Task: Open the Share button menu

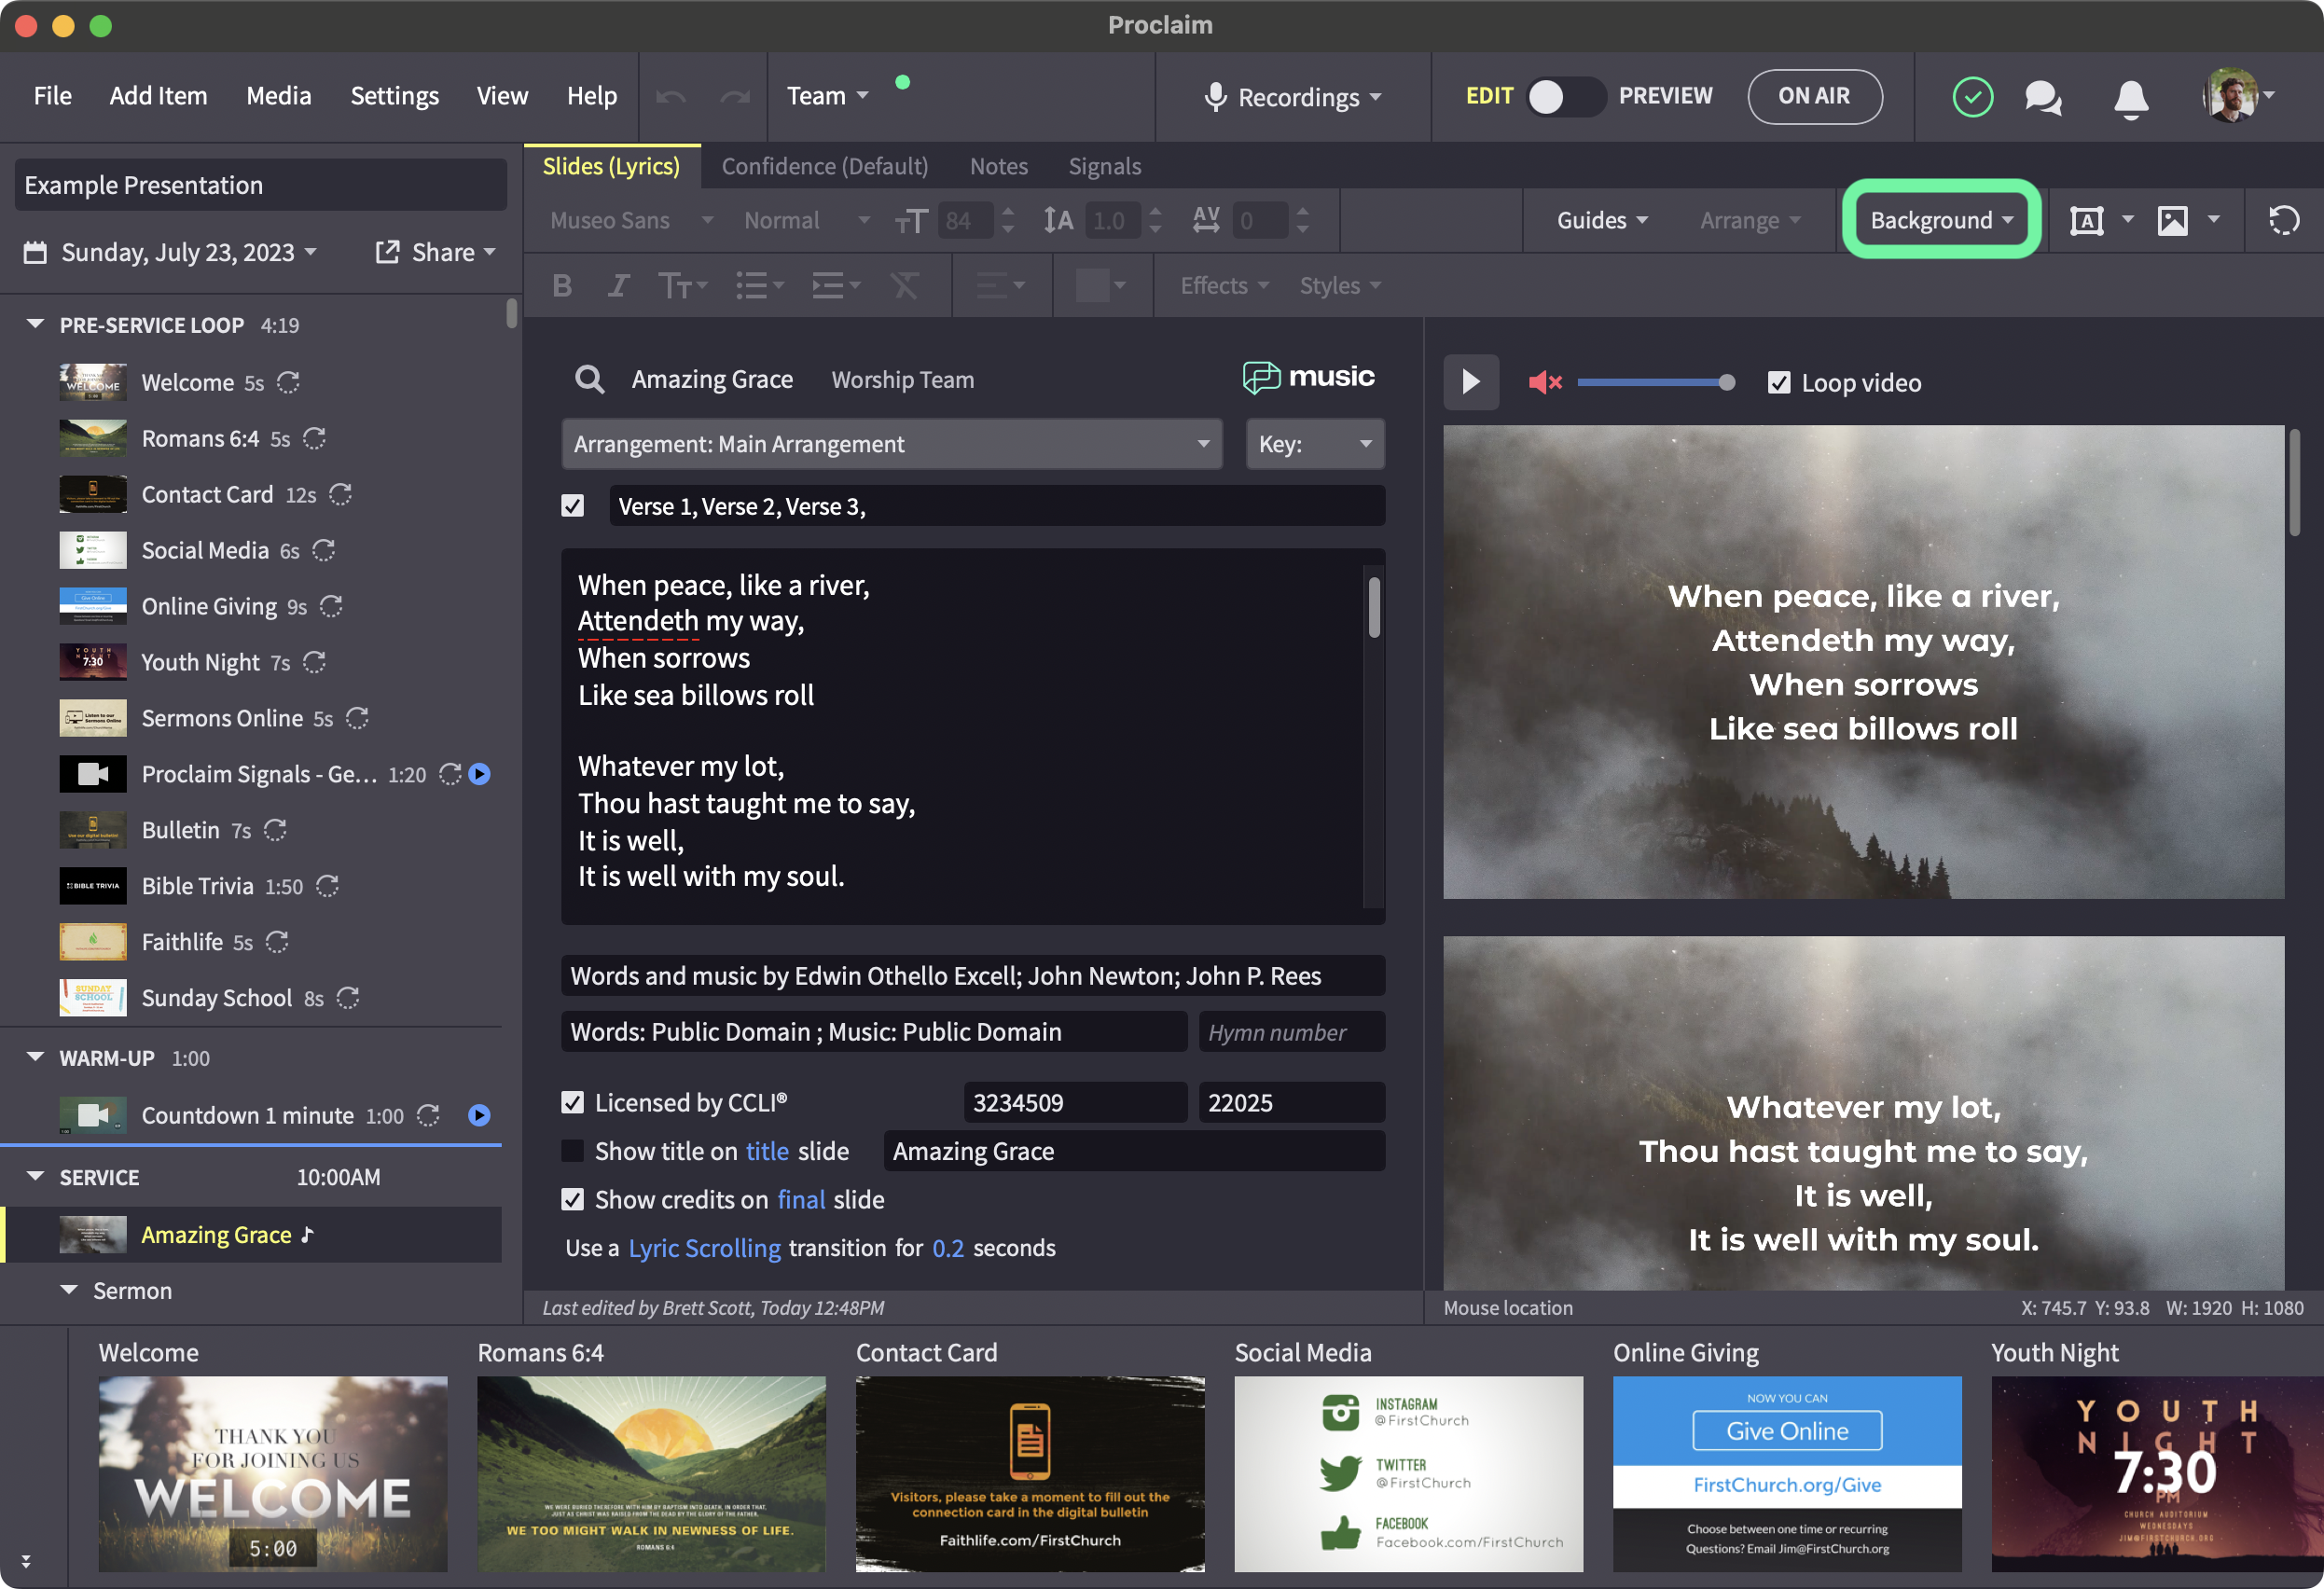Action: [x=436, y=252]
